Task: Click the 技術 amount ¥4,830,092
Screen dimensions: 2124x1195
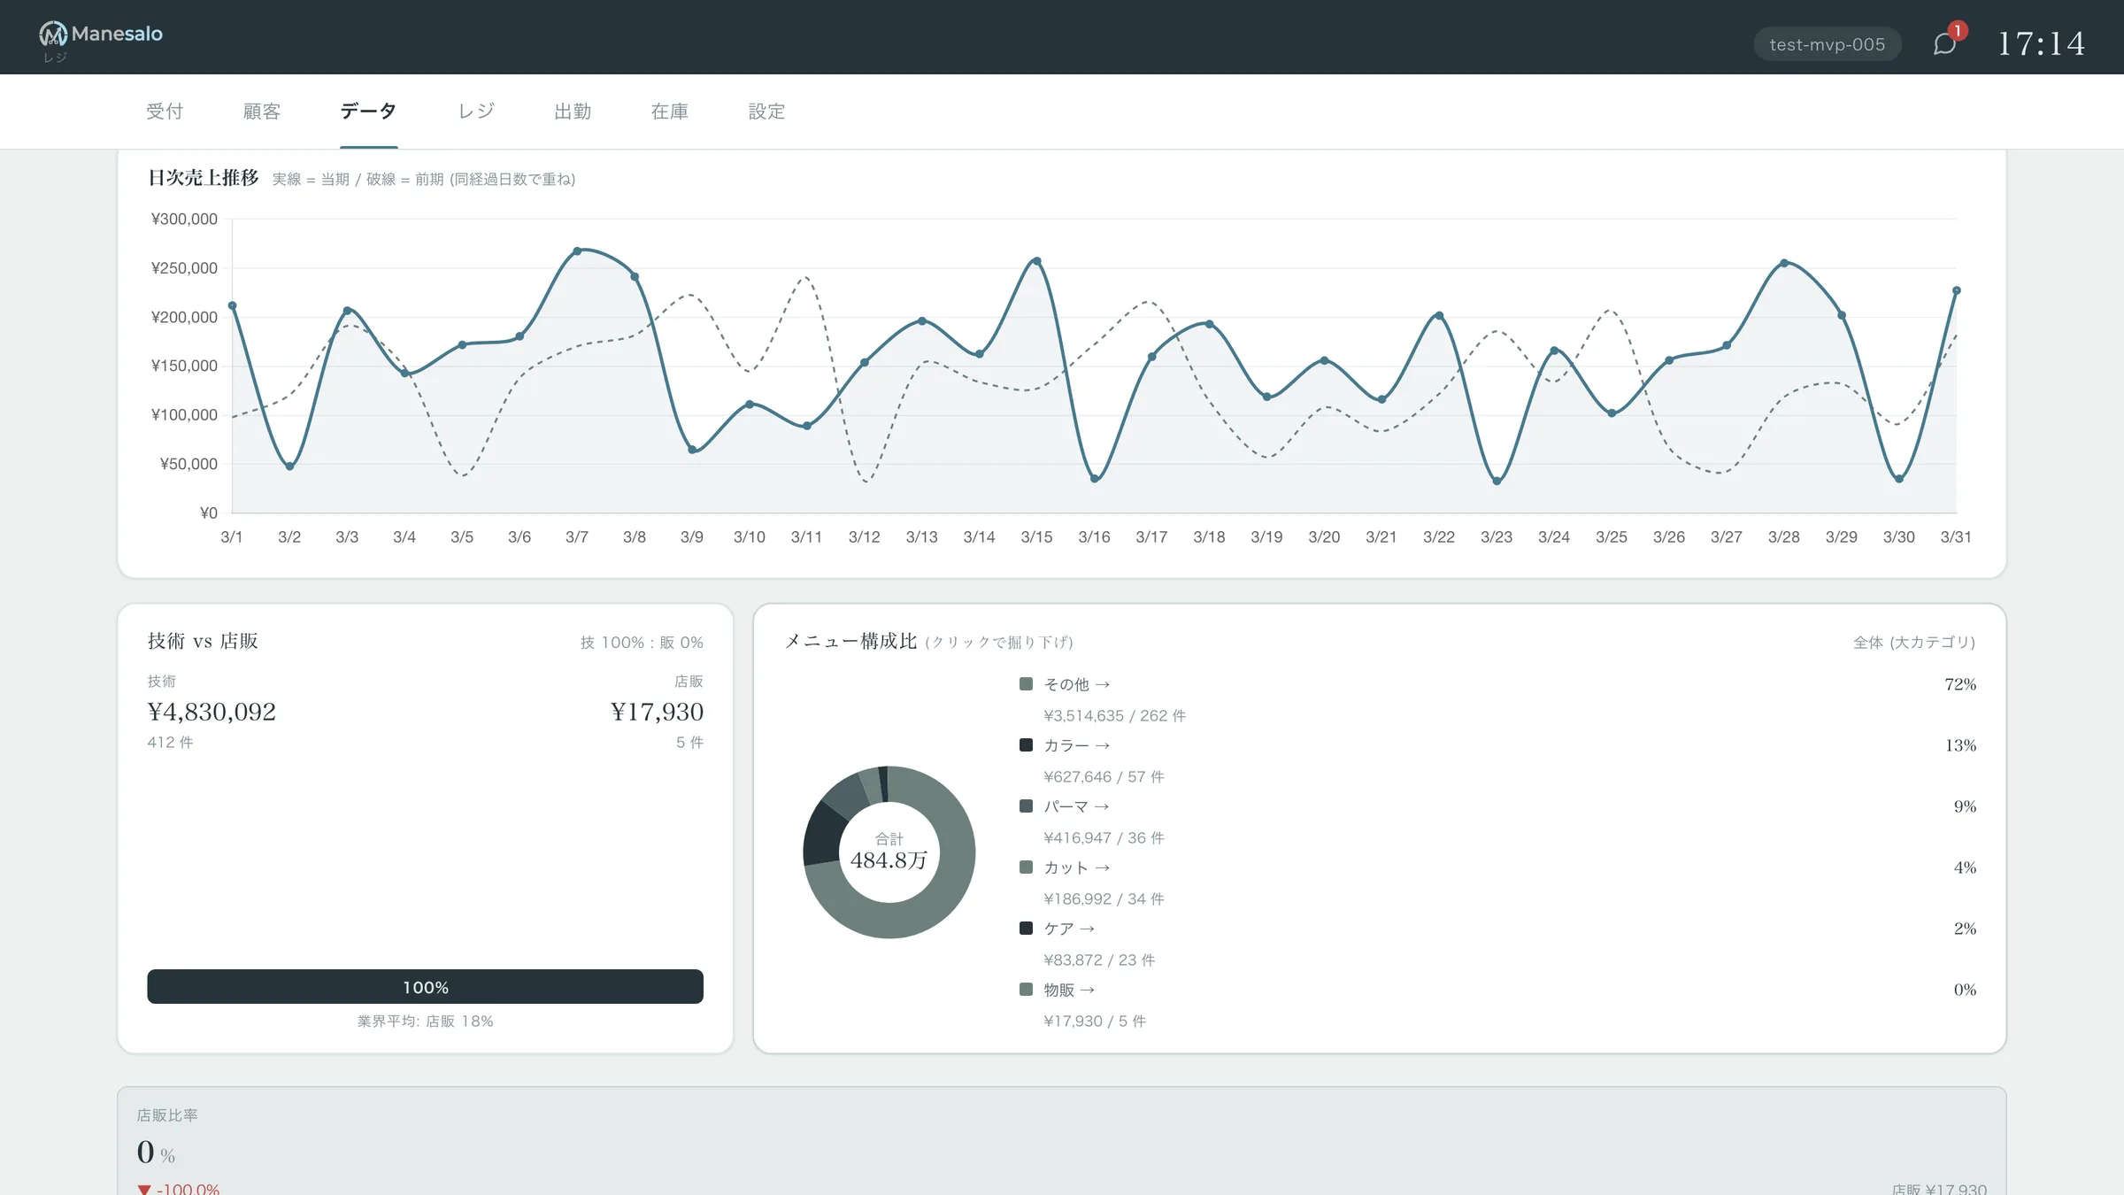Action: 212,712
